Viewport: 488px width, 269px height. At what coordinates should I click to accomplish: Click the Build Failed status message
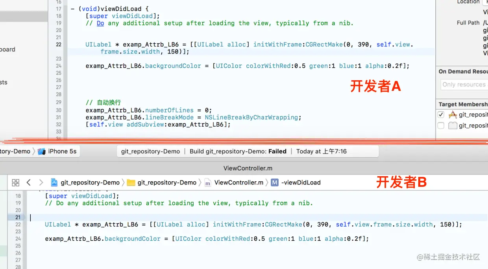click(x=238, y=151)
